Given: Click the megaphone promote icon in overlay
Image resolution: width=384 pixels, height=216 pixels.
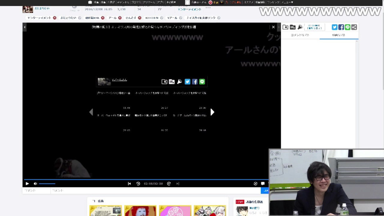Looking at the screenshot, I should (x=180, y=82).
